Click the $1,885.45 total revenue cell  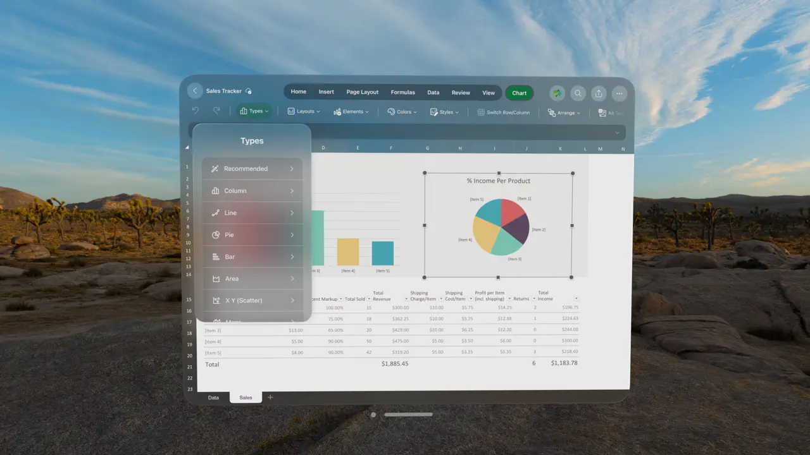(394, 364)
